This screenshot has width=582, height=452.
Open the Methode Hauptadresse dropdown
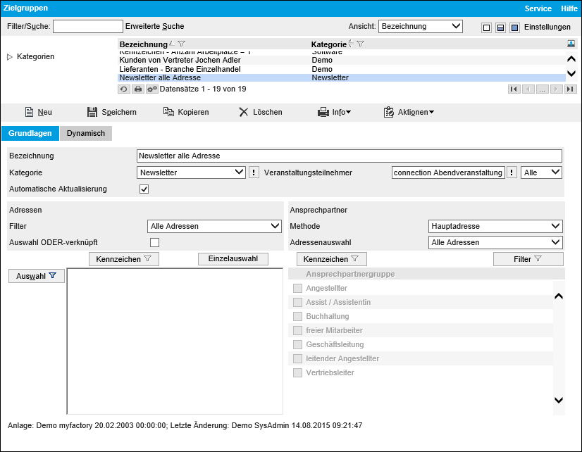point(495,226)
